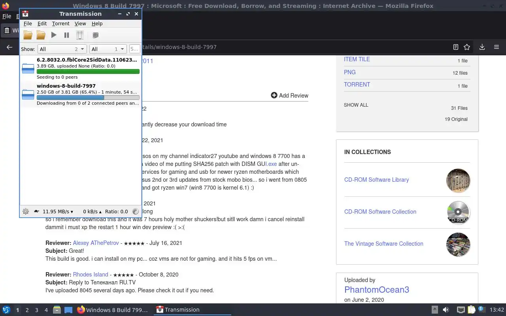506x316 pixels.
Task: Switch to workspace 2 in taskbar
Action: click(x=27, y=310)
